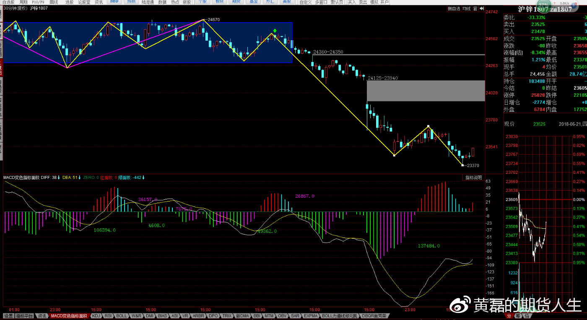This screenshot has width=587, height=320.
Task: Switch to the MTM indicator tab
Action: point(269,316)
